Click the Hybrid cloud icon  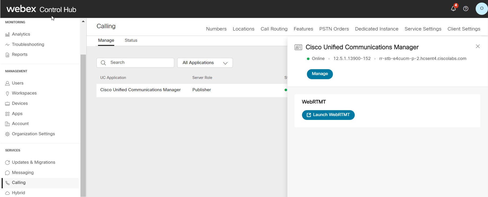[7, 193]
